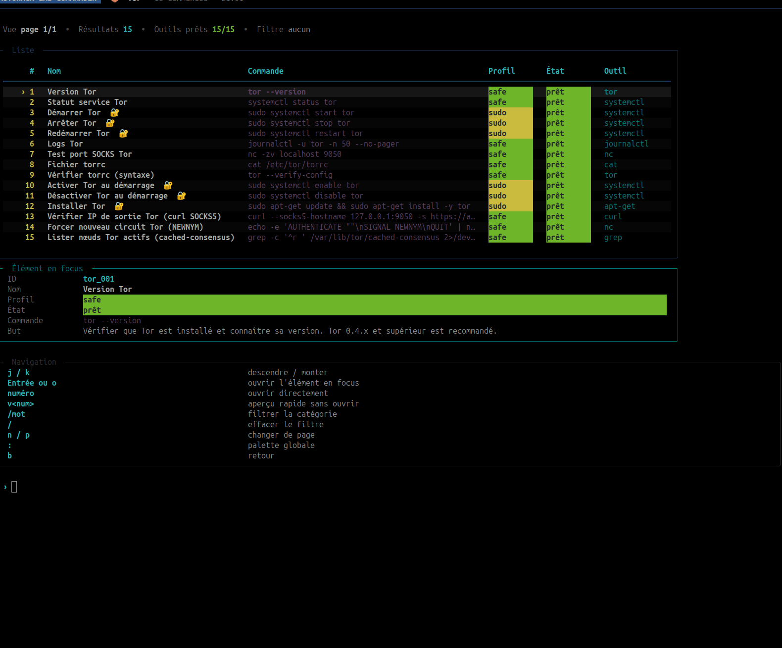Select the Version Tor row
Screen dimensions: 782x648
(x=337, y=92)
